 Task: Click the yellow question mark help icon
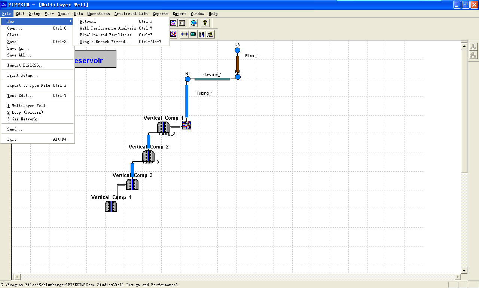(x=205, y=23)
